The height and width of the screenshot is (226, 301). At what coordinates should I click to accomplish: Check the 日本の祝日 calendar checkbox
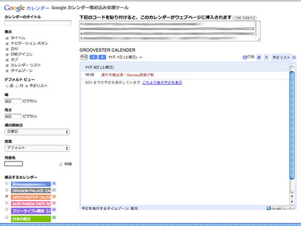pyautogui.click(x=7, y=217)
